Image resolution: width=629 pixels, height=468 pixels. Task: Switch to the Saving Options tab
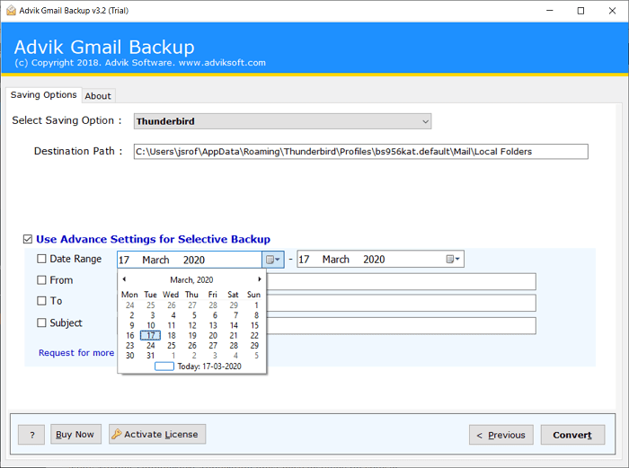click(44, 95)
